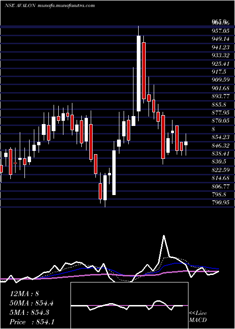Select the 854.23 price level label
235x329 pixels.
point(221,137)
